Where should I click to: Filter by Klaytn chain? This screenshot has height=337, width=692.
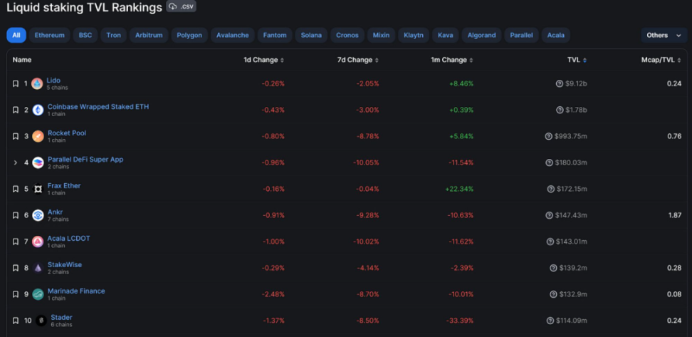click(x=414, y=36)
